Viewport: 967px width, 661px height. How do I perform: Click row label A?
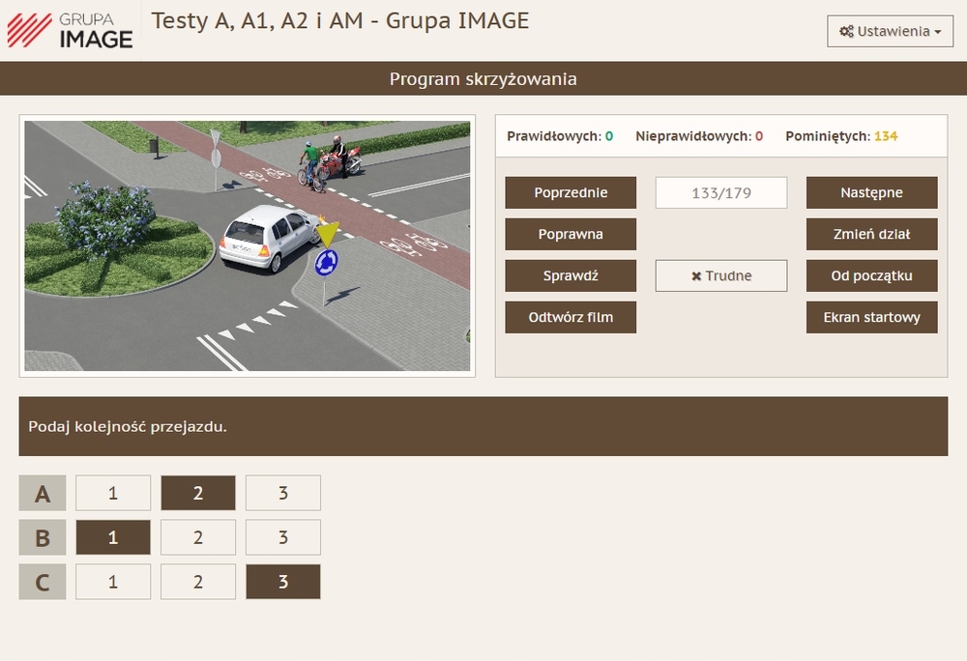[43, 493]
